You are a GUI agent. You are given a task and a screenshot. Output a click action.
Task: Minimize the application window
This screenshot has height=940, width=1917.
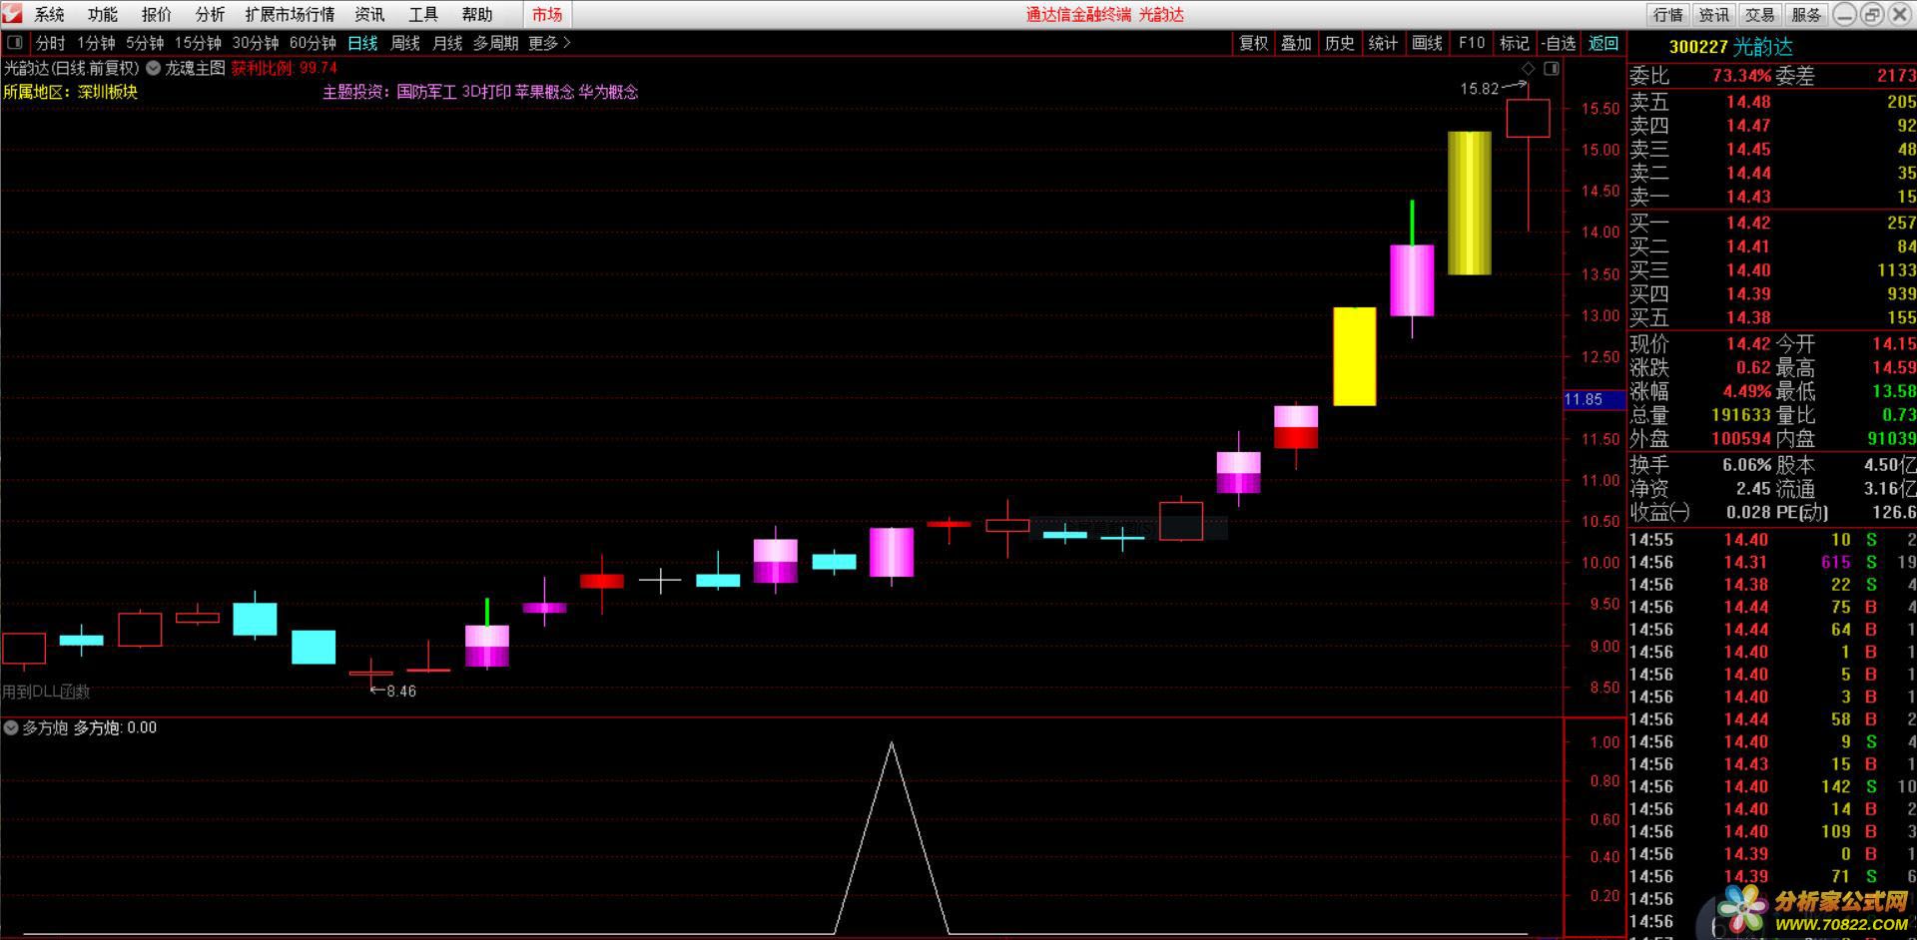tap(1845, 14)
